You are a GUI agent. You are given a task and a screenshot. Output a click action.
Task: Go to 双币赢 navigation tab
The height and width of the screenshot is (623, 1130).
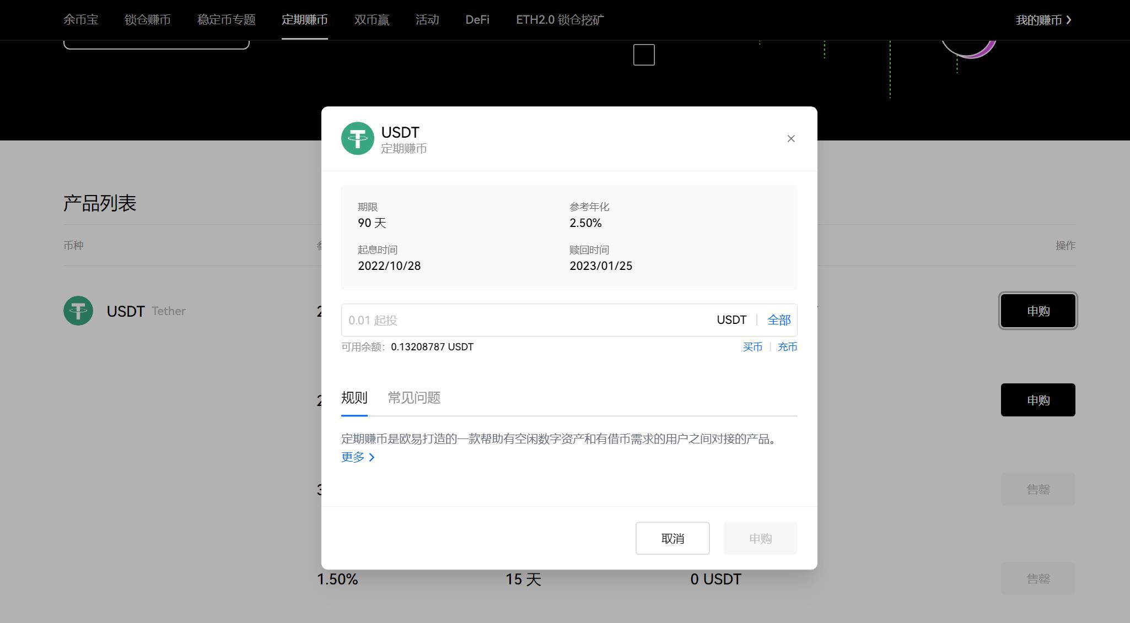372,20
